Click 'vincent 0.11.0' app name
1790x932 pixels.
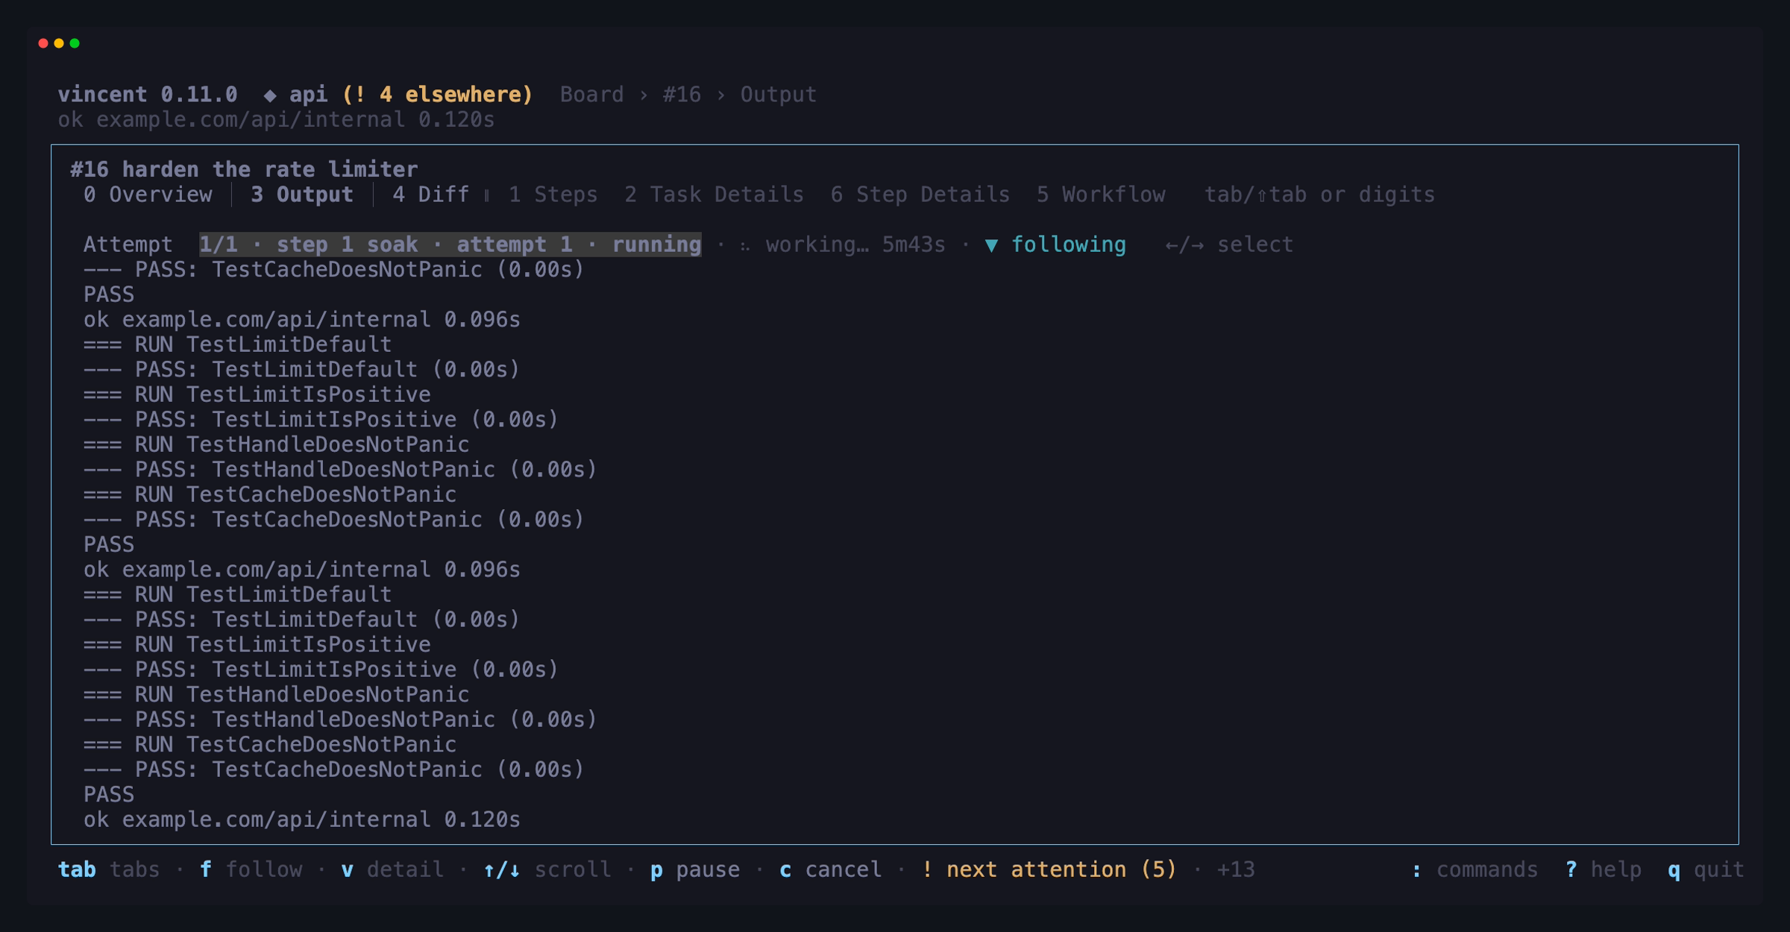coord(148,95)
